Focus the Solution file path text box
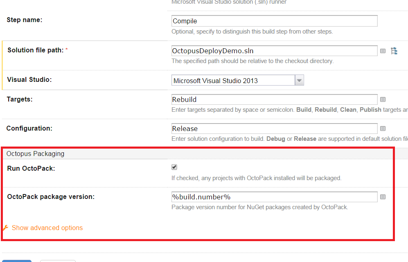This screenshot has height=262, width=408. (274, 51)
